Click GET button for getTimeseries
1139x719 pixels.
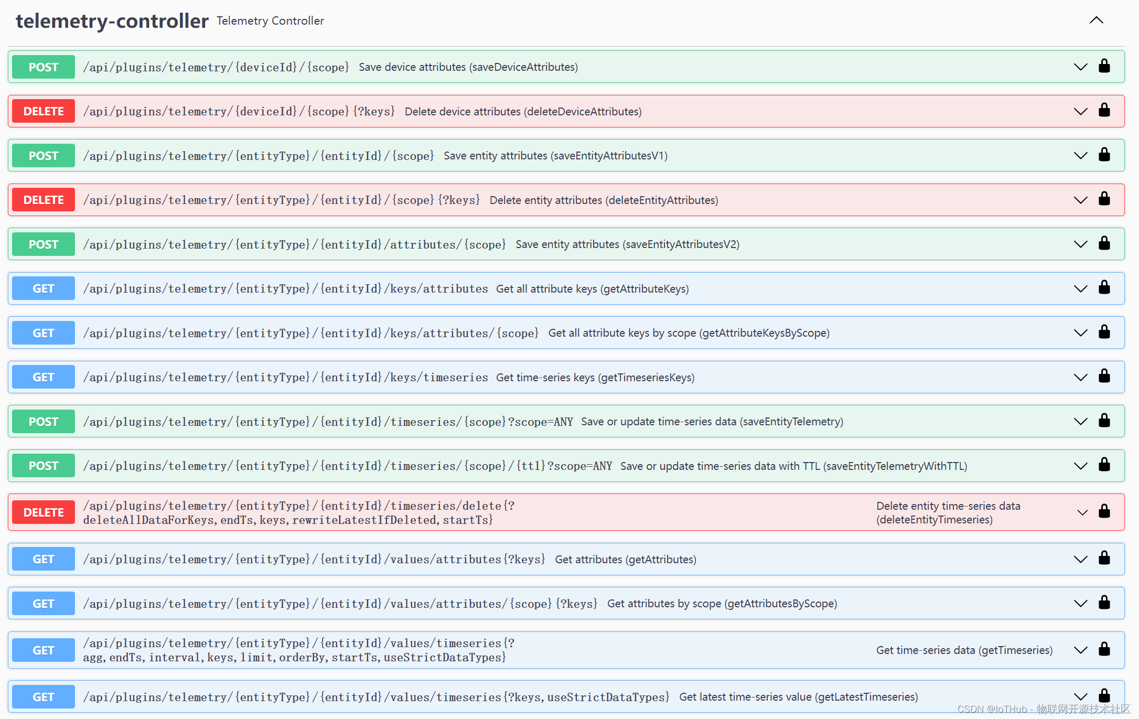coord(44,650)
